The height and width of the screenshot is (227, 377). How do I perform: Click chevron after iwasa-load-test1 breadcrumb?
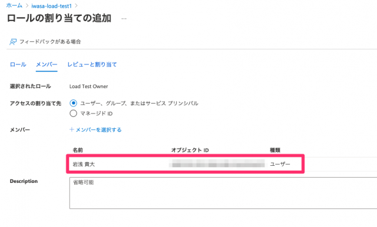click(76, 5)
